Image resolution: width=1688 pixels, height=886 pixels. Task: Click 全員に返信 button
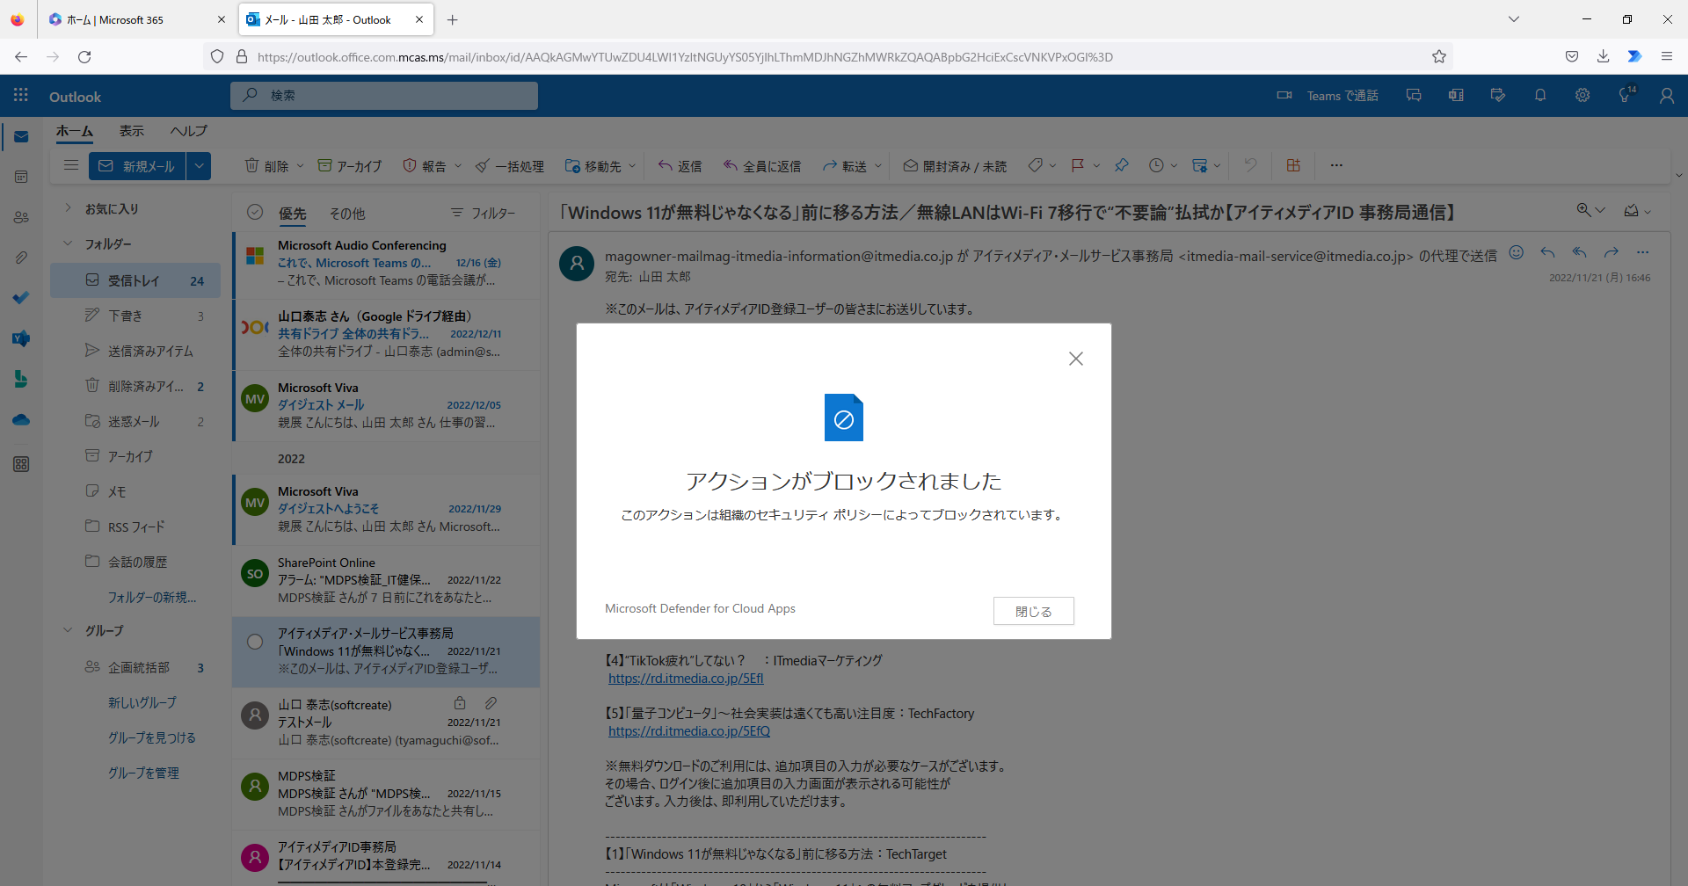[x=762, y=165]
